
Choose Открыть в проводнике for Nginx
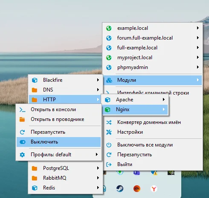pyautogui.click(x=58, y=120)
